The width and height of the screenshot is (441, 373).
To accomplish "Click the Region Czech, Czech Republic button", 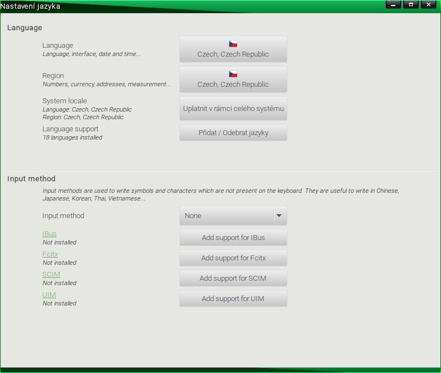I will click(233, 79).
